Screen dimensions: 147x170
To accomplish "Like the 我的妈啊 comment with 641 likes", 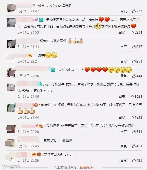I will pos(134,132).
